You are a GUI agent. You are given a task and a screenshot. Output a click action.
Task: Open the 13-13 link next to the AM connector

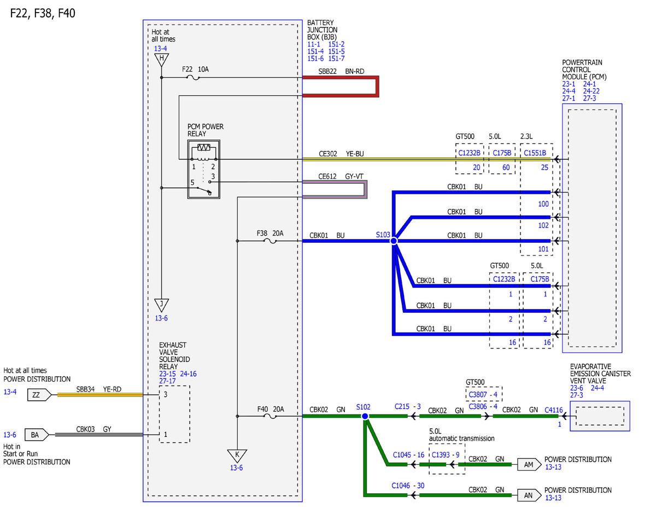click(553, 467)
